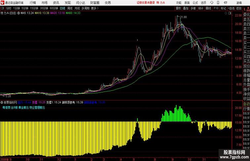The height and width of the screenshot is (161, 250).
Task: Click 特力A (日线) chart title
Action: coord(9,13)
